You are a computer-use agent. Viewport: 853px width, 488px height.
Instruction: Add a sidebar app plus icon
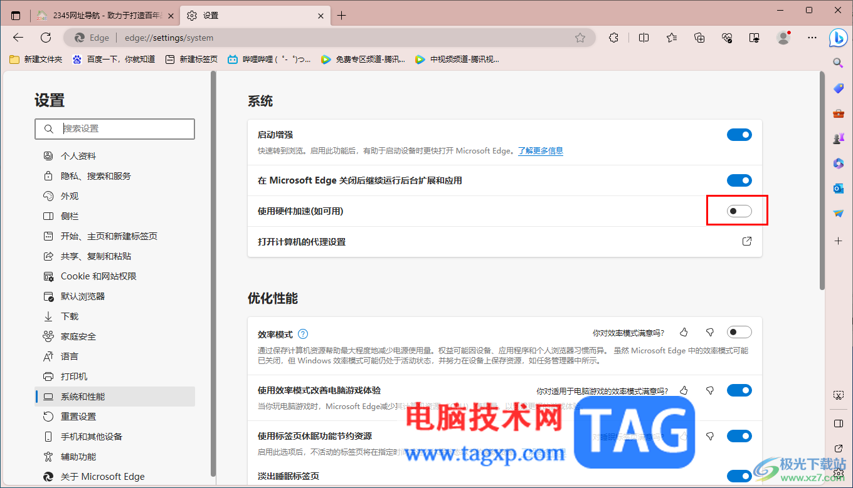(839, 241)
